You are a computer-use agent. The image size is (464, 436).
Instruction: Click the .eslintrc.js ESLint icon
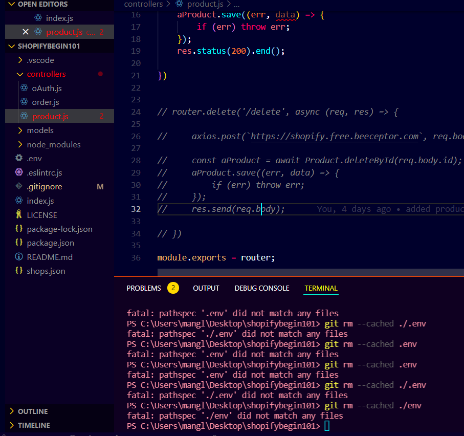(x=19, y=172)
